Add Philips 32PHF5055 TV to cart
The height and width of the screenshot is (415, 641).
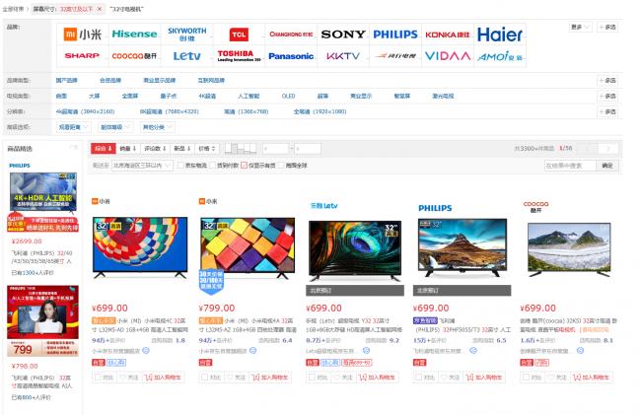[484, 377]
